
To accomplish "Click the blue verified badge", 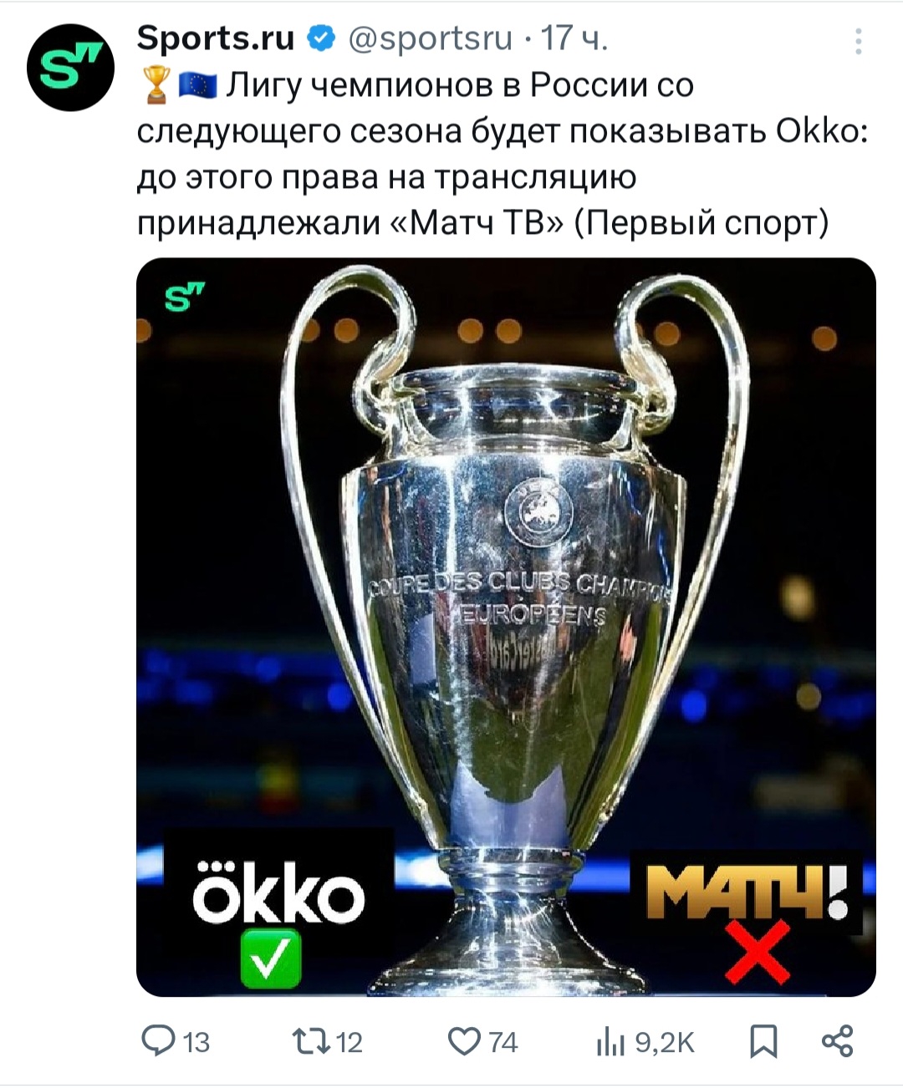I will pyautogui.click(x=322, y=38).
